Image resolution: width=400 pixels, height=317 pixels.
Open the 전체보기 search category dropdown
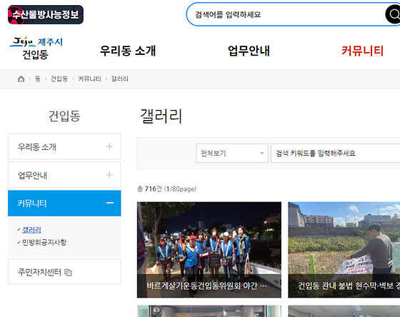click(232, 153)
